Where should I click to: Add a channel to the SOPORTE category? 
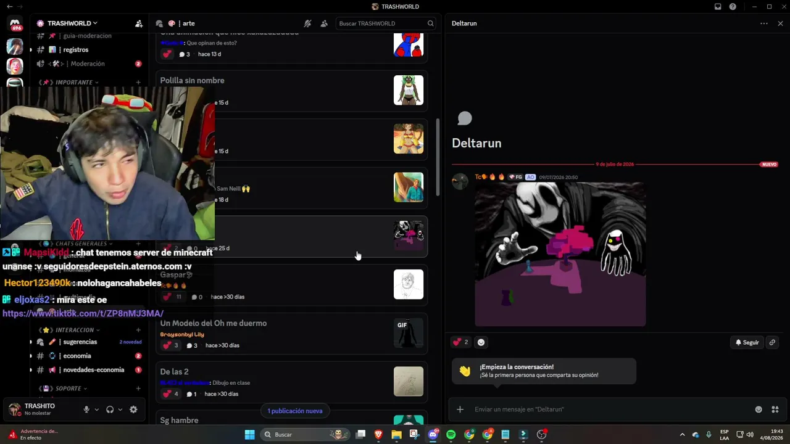138,389
